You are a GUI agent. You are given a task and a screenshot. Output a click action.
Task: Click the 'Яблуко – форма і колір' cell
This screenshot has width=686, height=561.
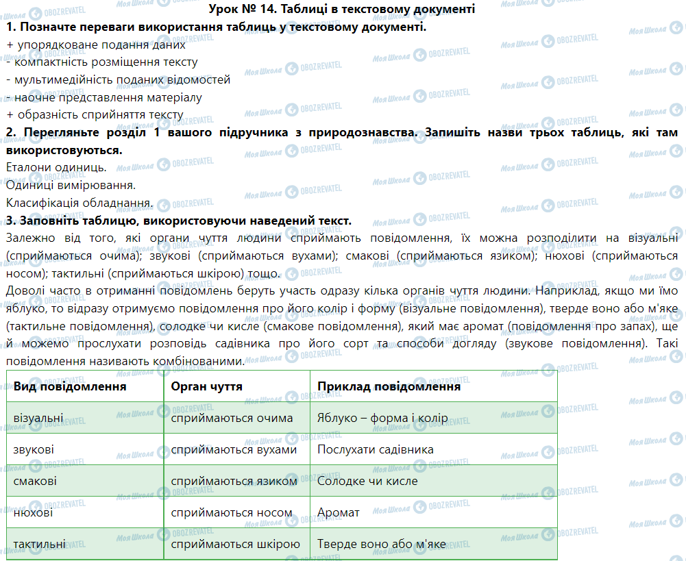click(382, 418)
